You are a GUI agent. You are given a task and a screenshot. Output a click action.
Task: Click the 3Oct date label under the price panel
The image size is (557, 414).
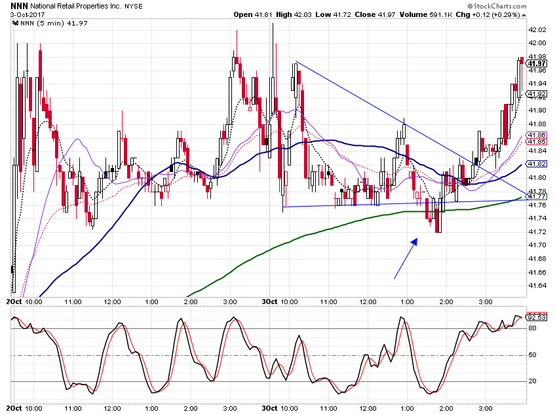coord(269,302)
